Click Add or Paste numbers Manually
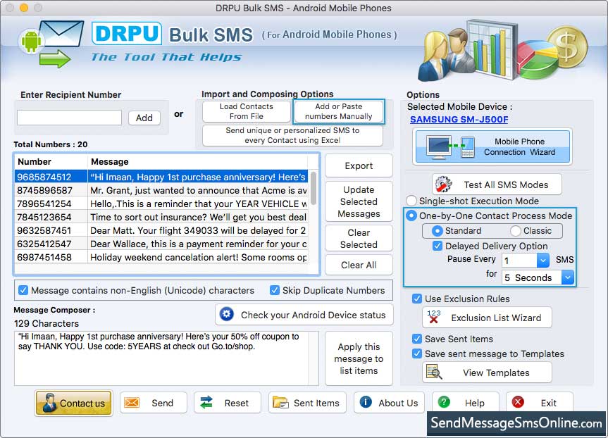 pos(338,111)
